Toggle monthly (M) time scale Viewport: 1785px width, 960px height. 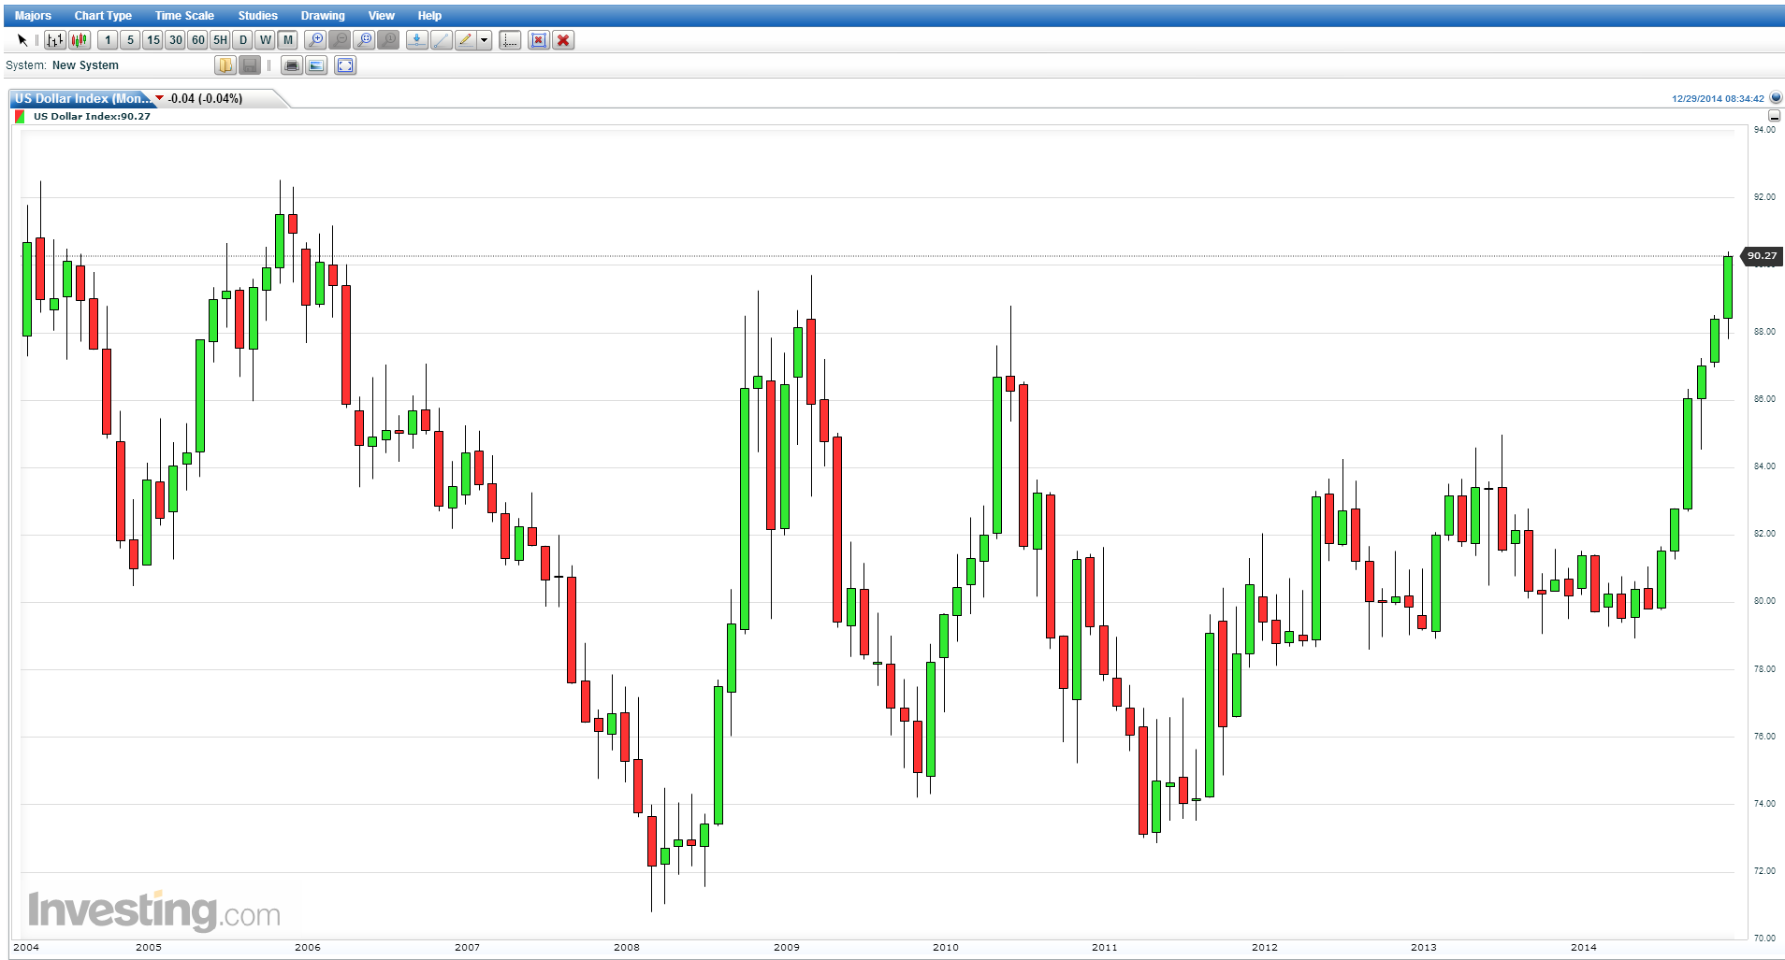pyautogui.click(x=287, y=40)
